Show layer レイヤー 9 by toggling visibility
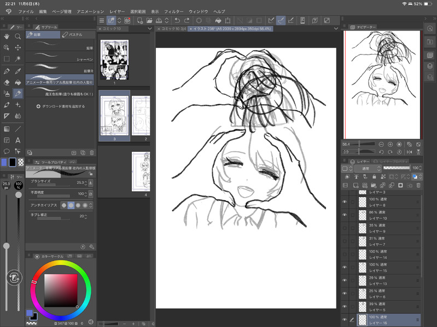Image resolution: width=437 pixels, height=327 pixels. [x=345, y=227]
